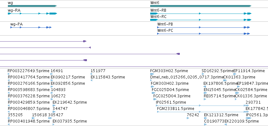Click the 150618 feature arrow glyph

(x=33, y=118)
